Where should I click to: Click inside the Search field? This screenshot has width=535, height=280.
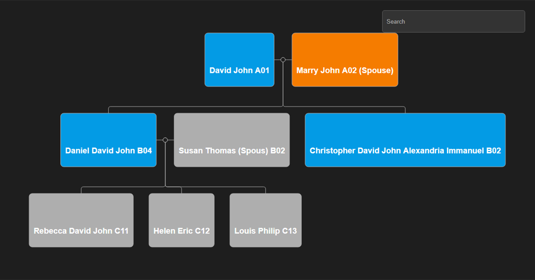coord(453,21)
